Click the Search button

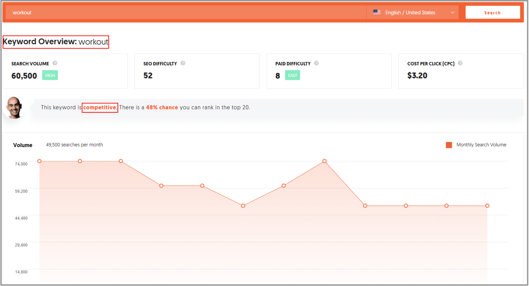493,12
